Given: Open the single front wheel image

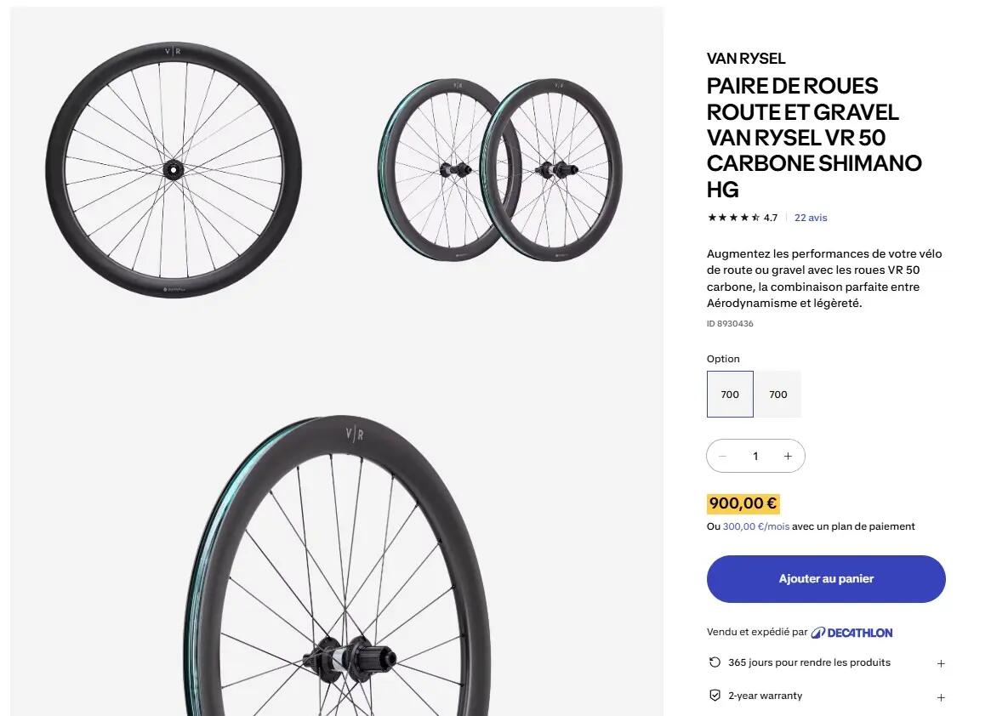Looking at the screenshot, I should [x=174, y=171].
